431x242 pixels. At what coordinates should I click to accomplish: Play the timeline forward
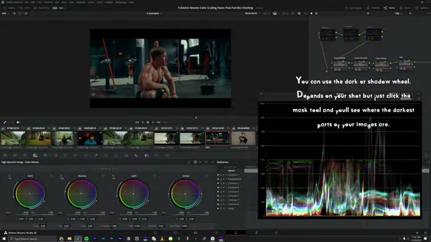click(153, 122)
